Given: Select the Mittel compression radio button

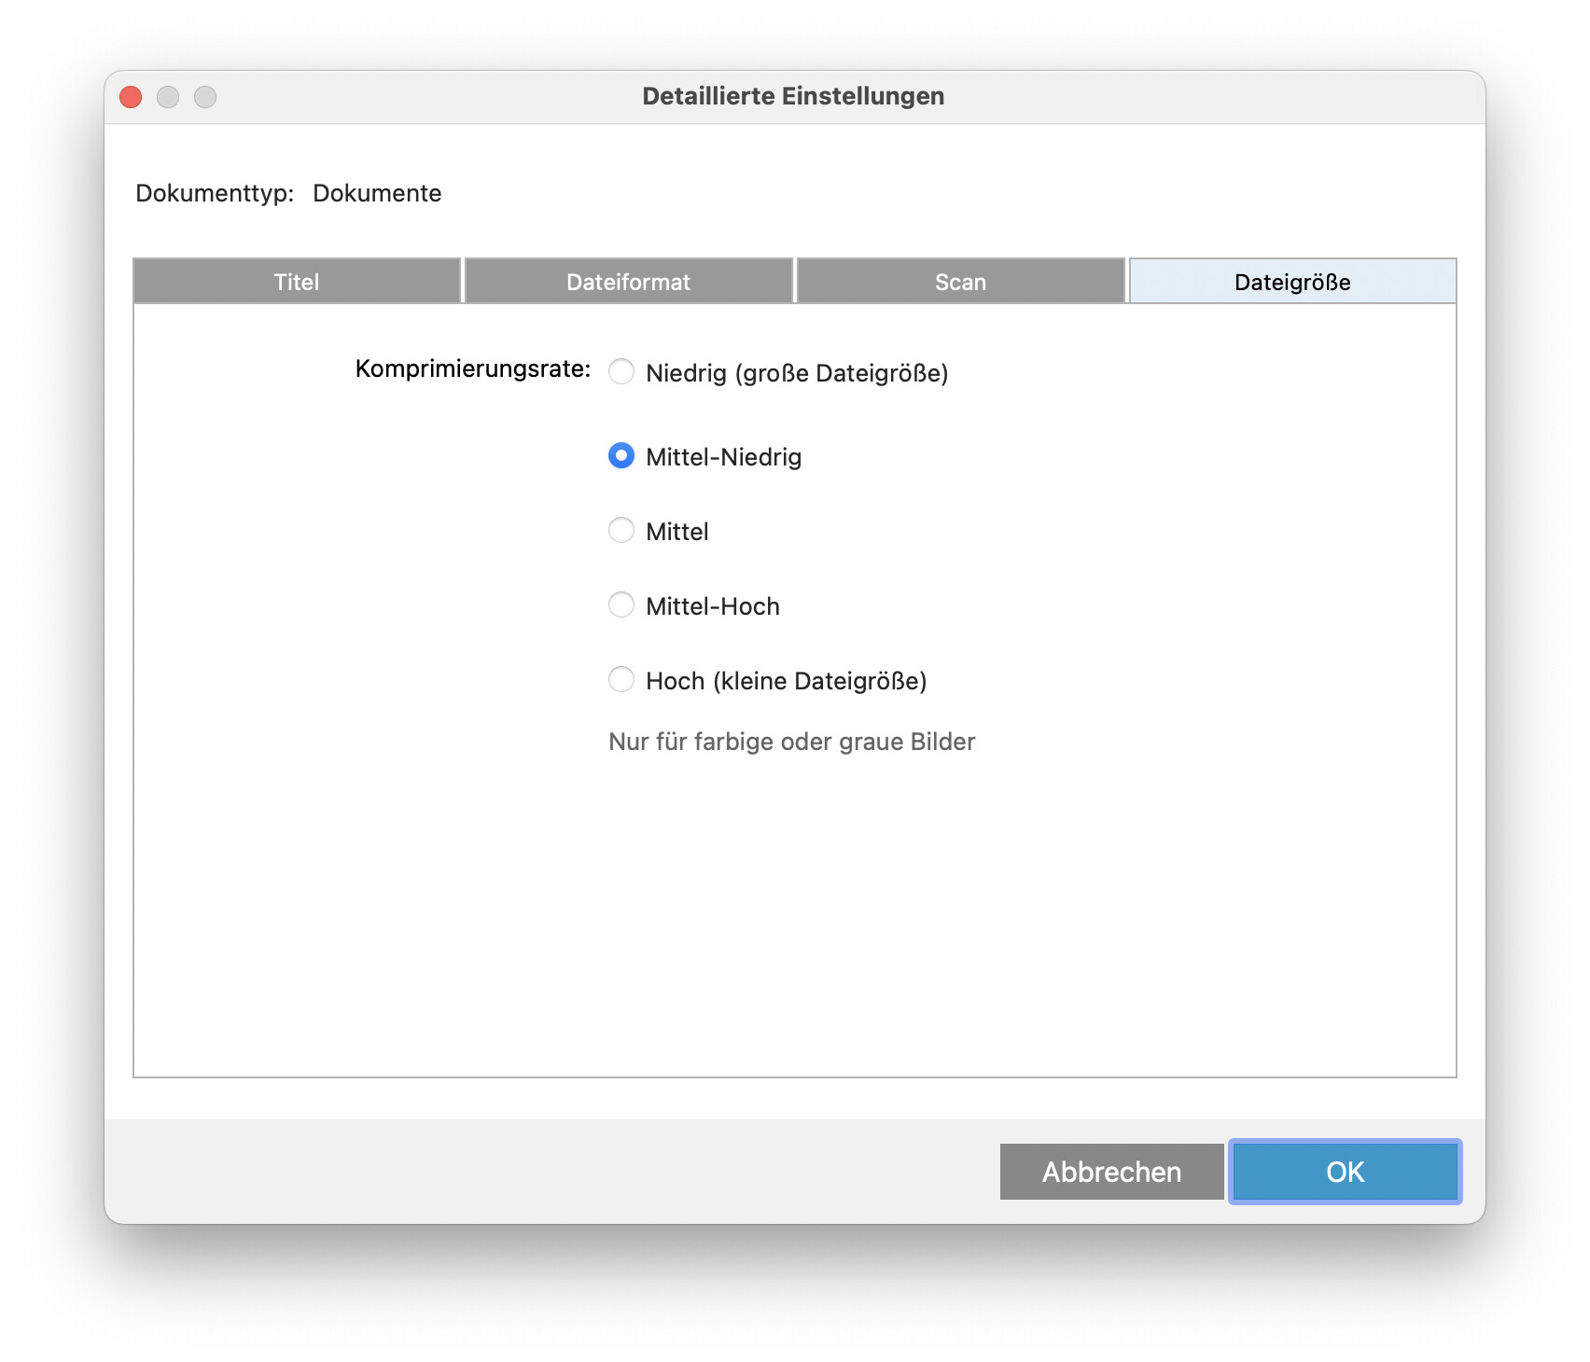Looking at the screenshot, I should coord(621,531).
